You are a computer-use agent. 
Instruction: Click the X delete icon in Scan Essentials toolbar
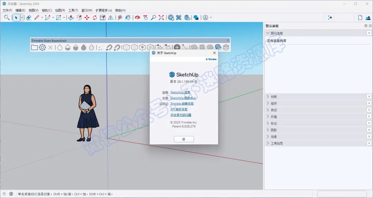pyautogui.click(x=50, y=47)
